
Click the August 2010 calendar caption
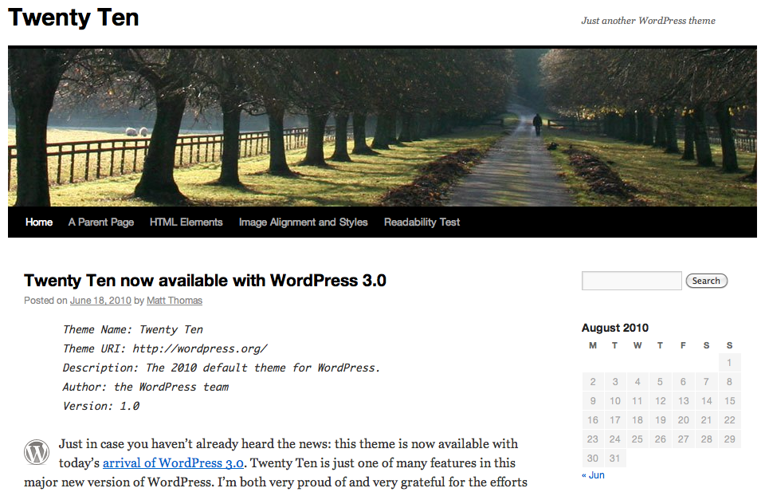(x=614, y=328)
